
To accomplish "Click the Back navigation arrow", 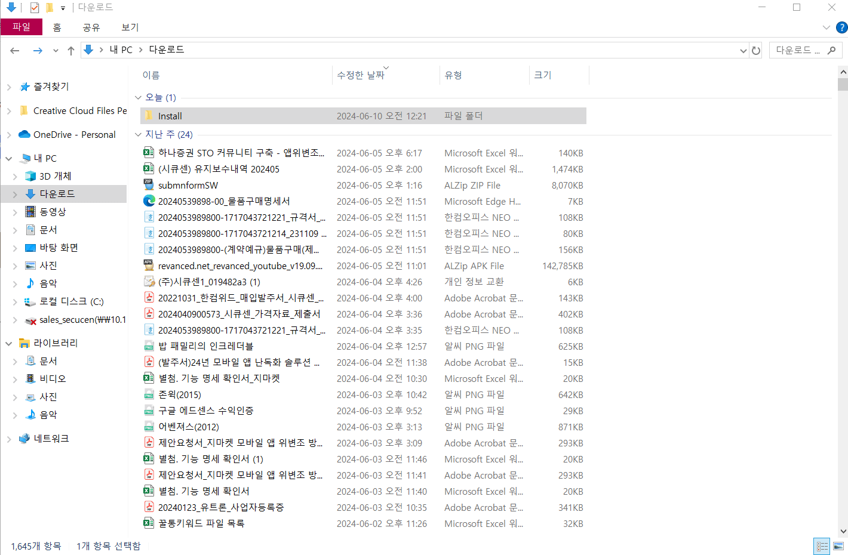I will [15, 51].
